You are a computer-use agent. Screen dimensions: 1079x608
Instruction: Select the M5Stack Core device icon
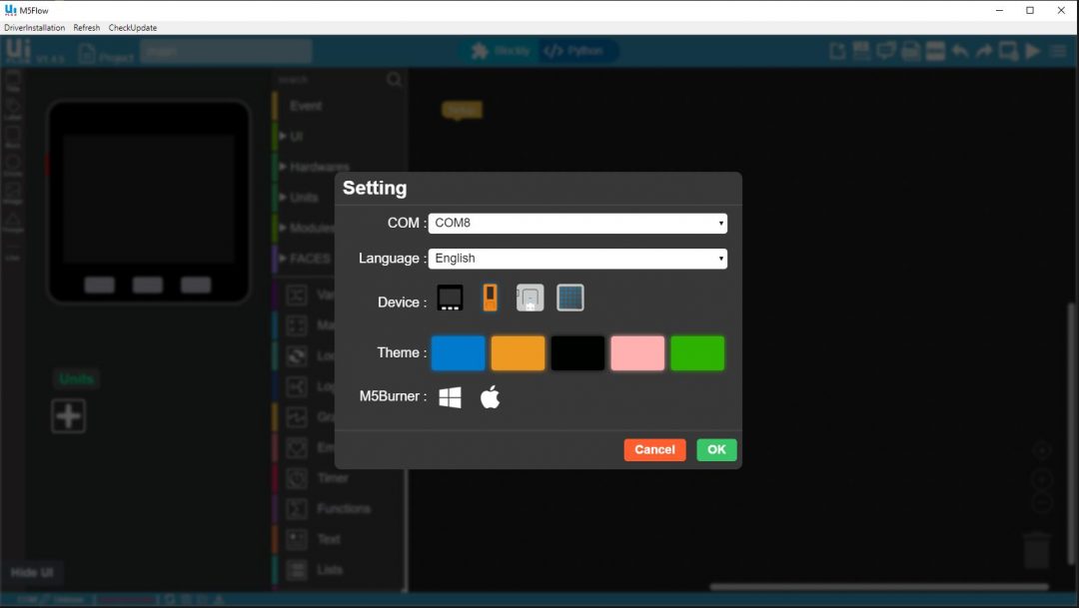click(450, 298)
